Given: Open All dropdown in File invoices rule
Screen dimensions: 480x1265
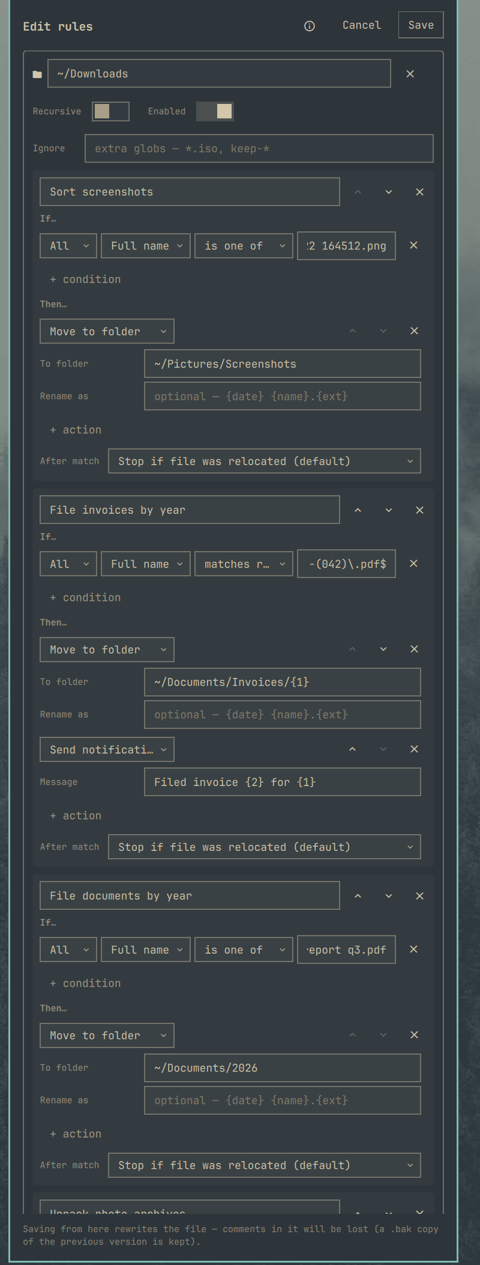Looking at the screenshot, I should click(x=68, y=564).
